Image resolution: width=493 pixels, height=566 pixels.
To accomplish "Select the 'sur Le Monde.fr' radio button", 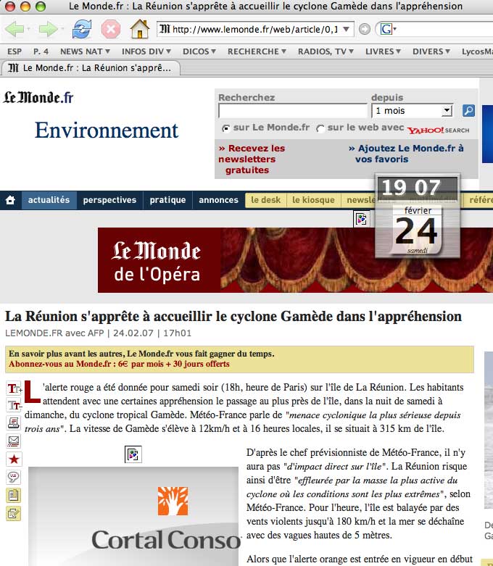I will click(226, 128).
